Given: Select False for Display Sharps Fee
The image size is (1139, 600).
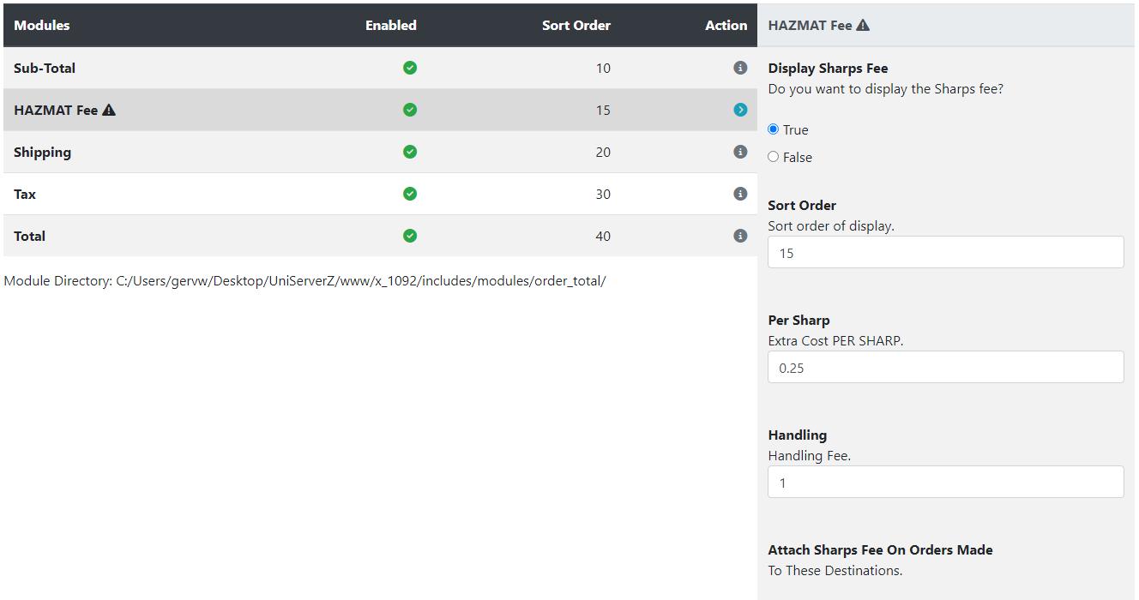Looking at the screenshot, I should 774,157.
